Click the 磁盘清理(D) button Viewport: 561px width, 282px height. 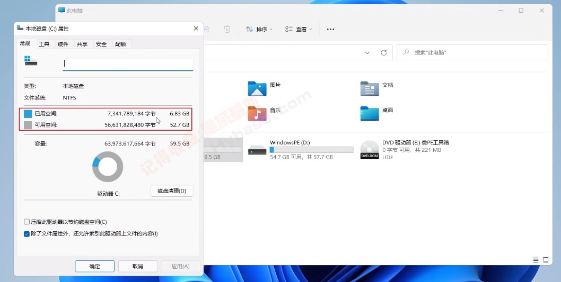172,190
